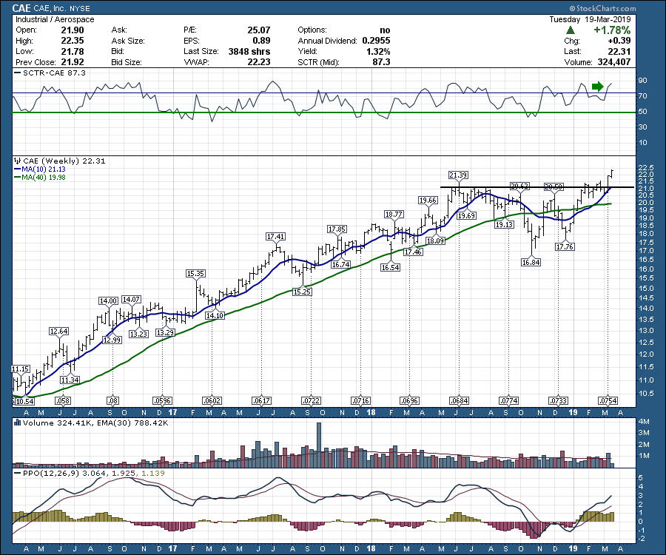Click the PPO(12,26,9) indicator legend
666x555 pixels.
coord(90,474)
